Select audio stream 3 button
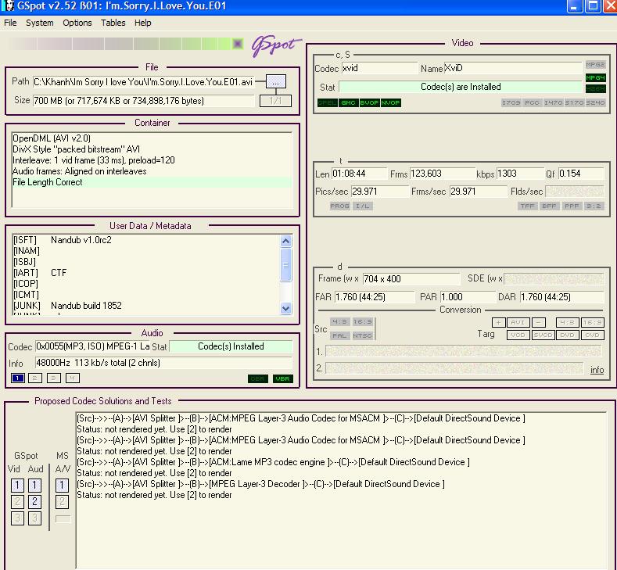The width and height of the screenshot is (617, 570). pyautogui.click(x=54, y=378)
